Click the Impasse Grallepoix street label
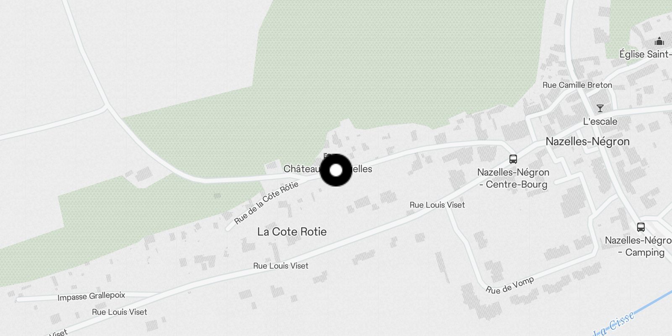672x336 pixels. coord(91,296)
